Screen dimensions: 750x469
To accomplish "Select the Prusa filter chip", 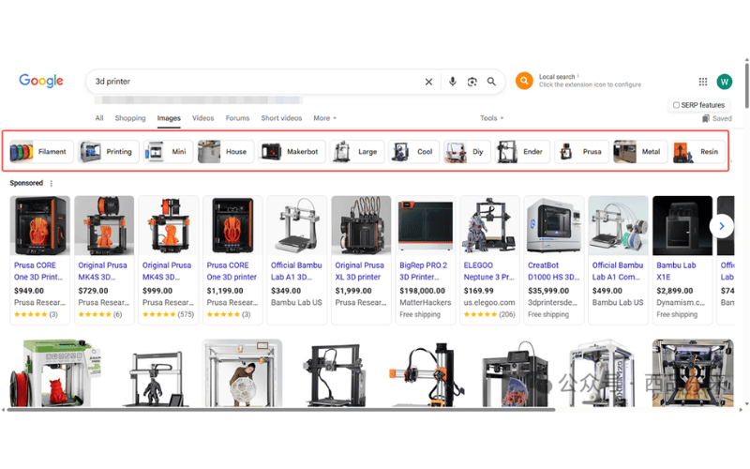I will [x=581, y=152].
